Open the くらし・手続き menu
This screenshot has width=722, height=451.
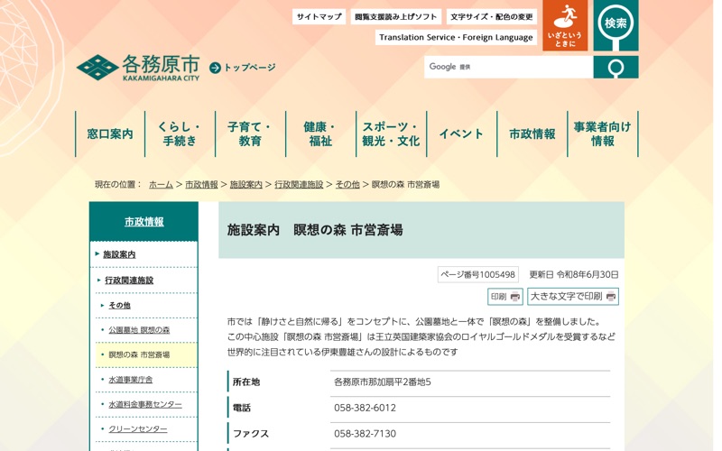pyautogui.click(x=180, y=133)
